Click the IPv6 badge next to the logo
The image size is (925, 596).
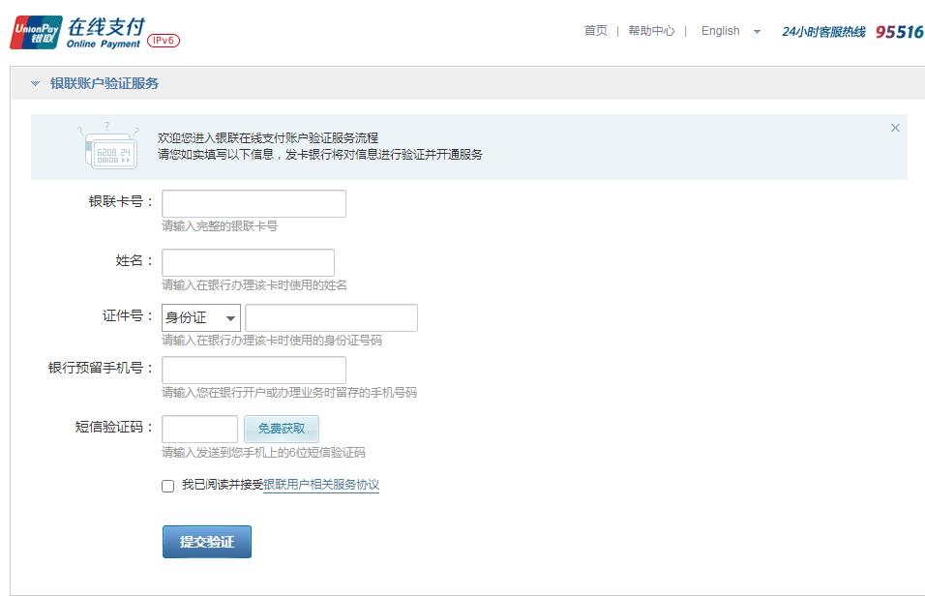[161, 43]
